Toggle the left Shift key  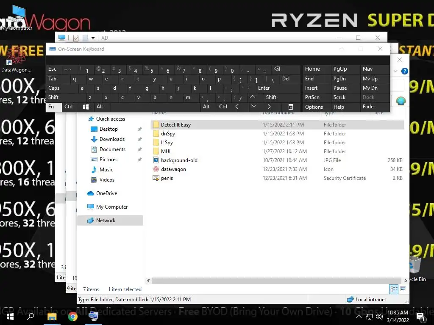coord(66,97)
